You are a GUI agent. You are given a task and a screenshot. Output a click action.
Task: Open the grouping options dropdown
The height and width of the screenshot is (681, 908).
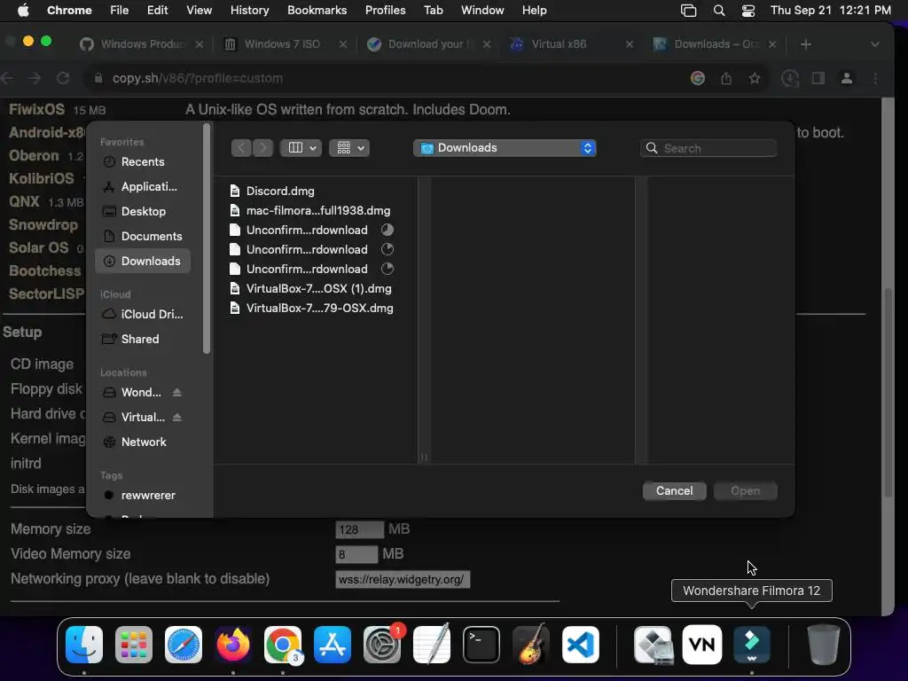[349, 148]
